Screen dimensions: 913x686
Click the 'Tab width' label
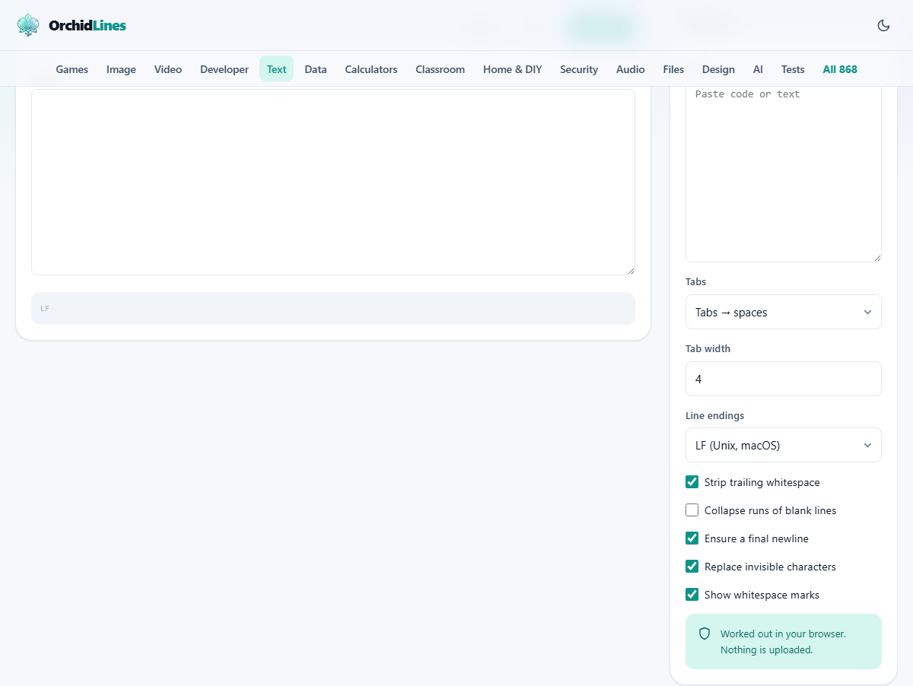(708, 348)
